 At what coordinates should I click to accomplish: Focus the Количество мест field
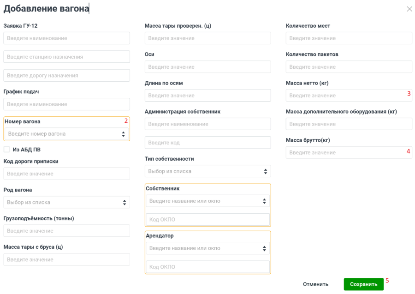click(x=349, y=38)
